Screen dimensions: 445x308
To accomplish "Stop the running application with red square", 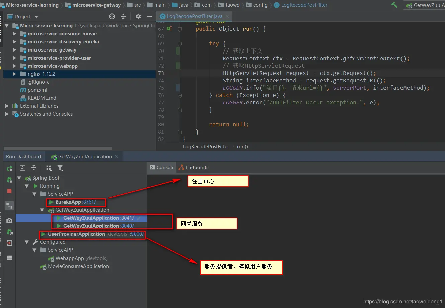I will (x=9, y=191).
